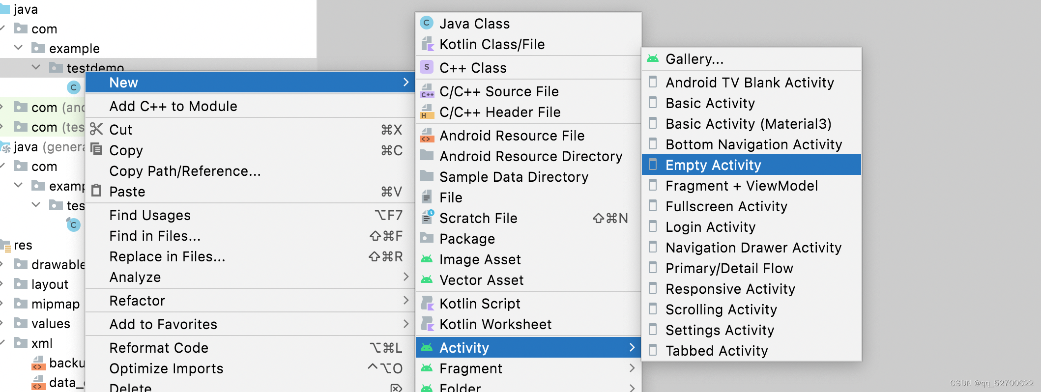Click the Vector Asset android icon

(427, 280)
